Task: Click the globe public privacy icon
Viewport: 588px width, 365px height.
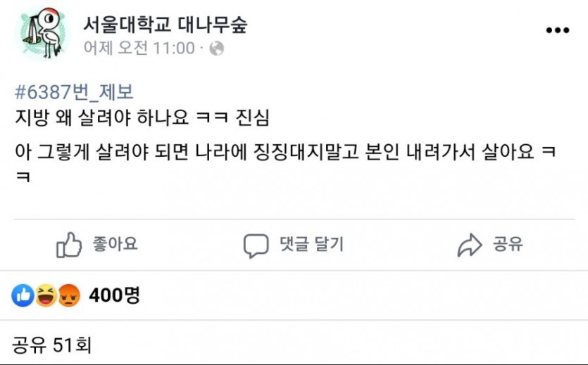Action: click(218, 49)
